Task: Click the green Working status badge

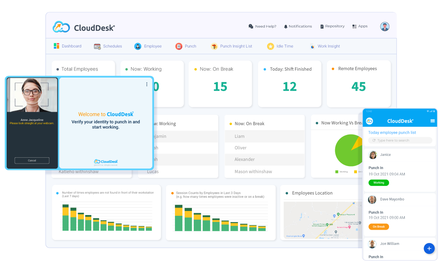Action: tap(379, 182)
